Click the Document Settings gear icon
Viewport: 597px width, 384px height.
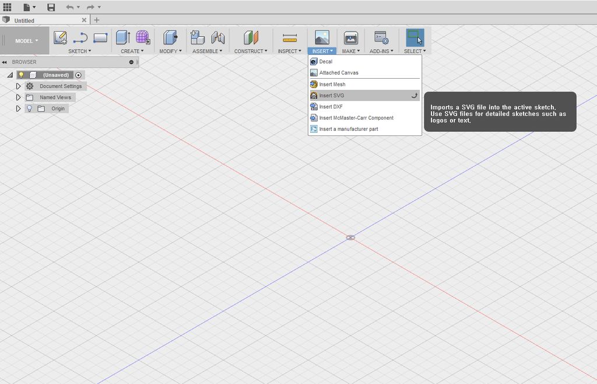pyautogui.click(x=30, y=86)
